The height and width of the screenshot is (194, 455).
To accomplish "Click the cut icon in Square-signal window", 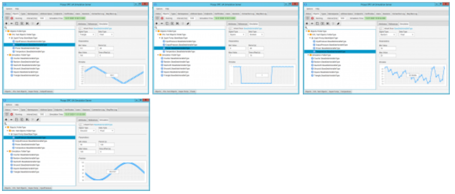I will 177,23.
